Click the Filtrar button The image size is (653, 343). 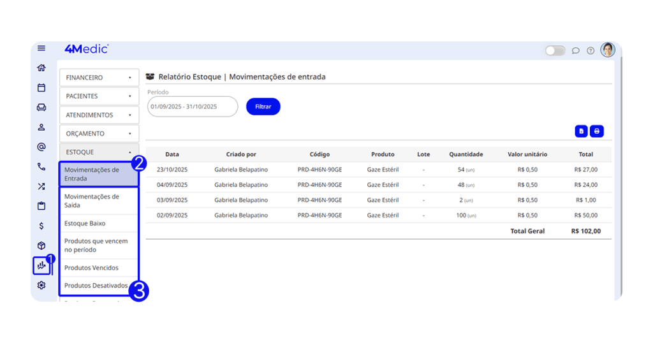click(x=263, y=106)
